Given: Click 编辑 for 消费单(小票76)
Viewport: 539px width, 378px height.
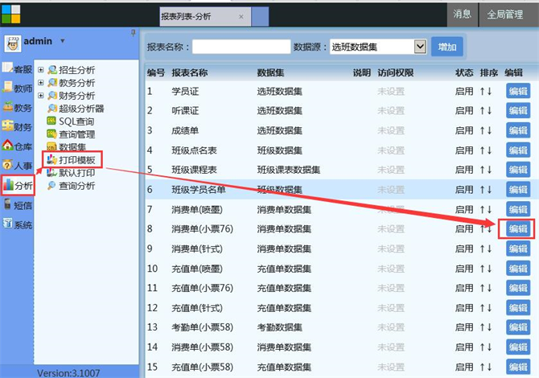Looking at the screenshot, I should (x=517, y=228).
